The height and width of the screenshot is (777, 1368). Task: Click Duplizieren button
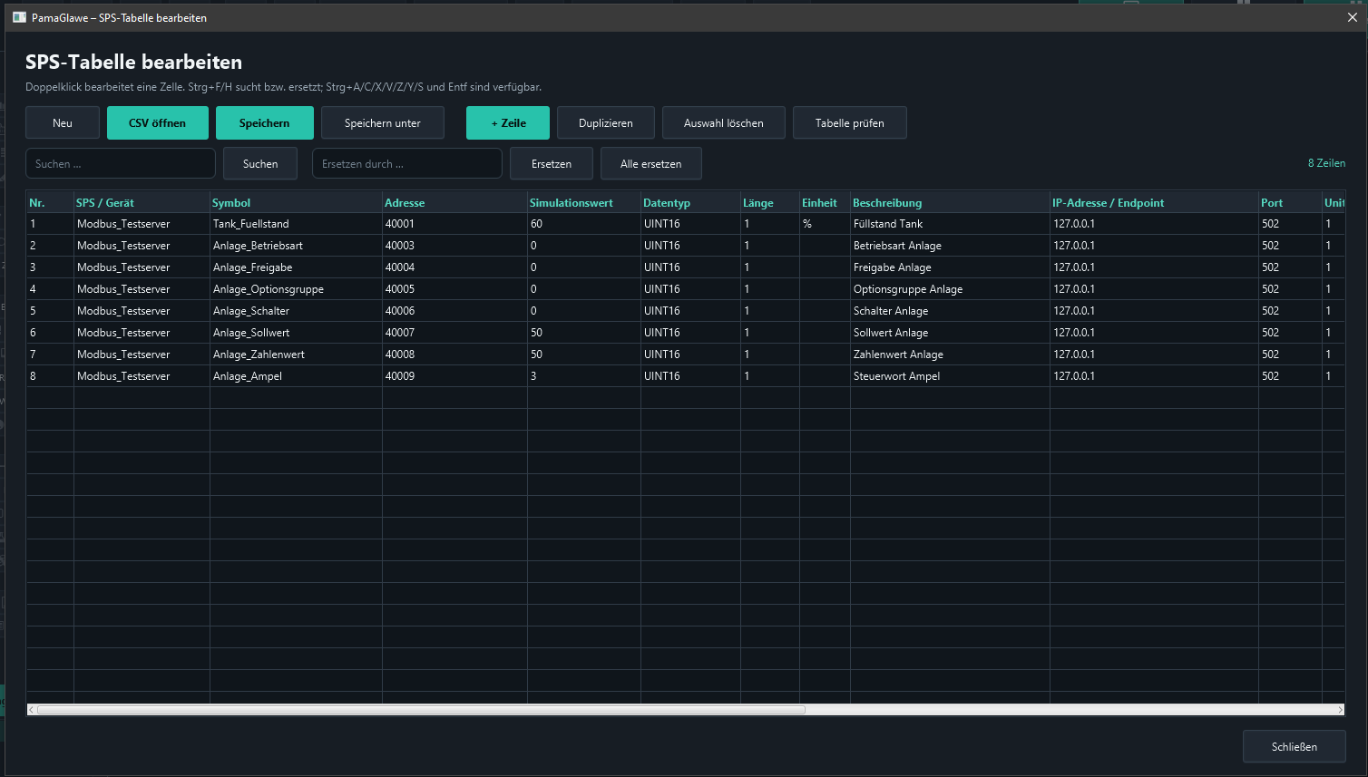606,123
